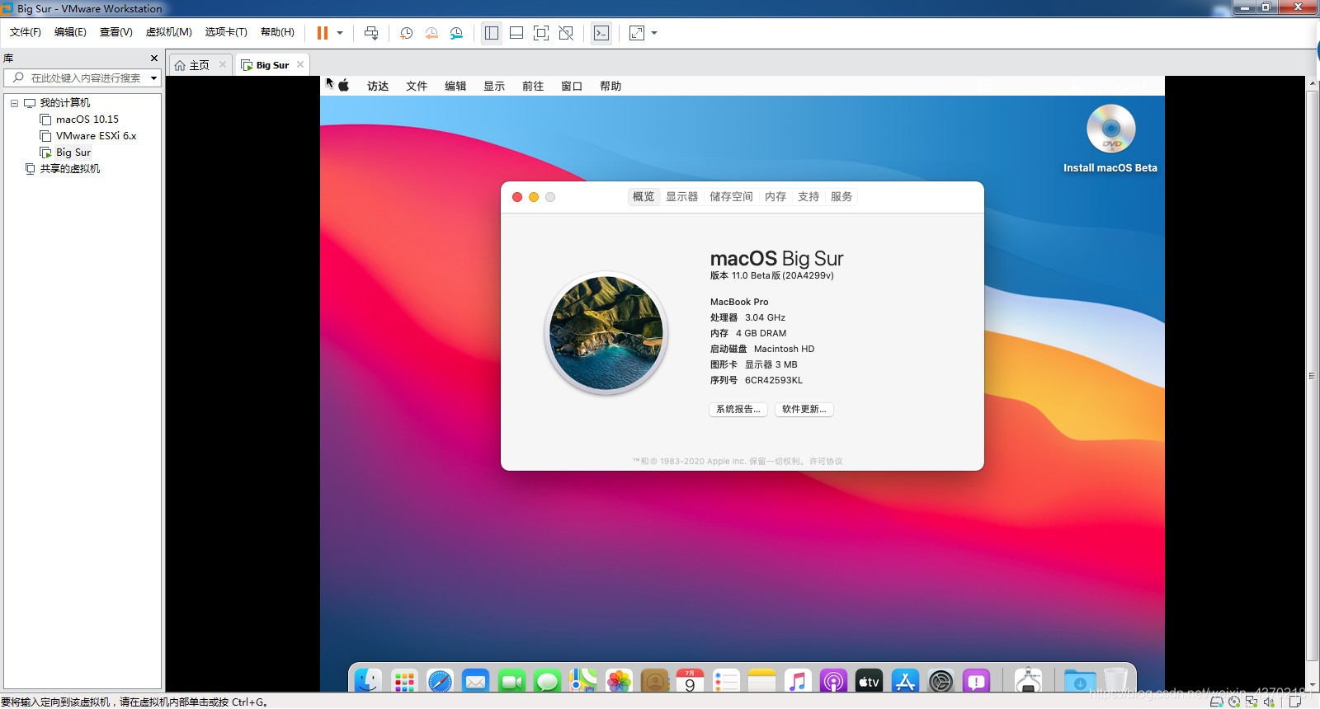1320x709 pixels.
Task: Open App Store from the dock
Action: pos(905,681)
